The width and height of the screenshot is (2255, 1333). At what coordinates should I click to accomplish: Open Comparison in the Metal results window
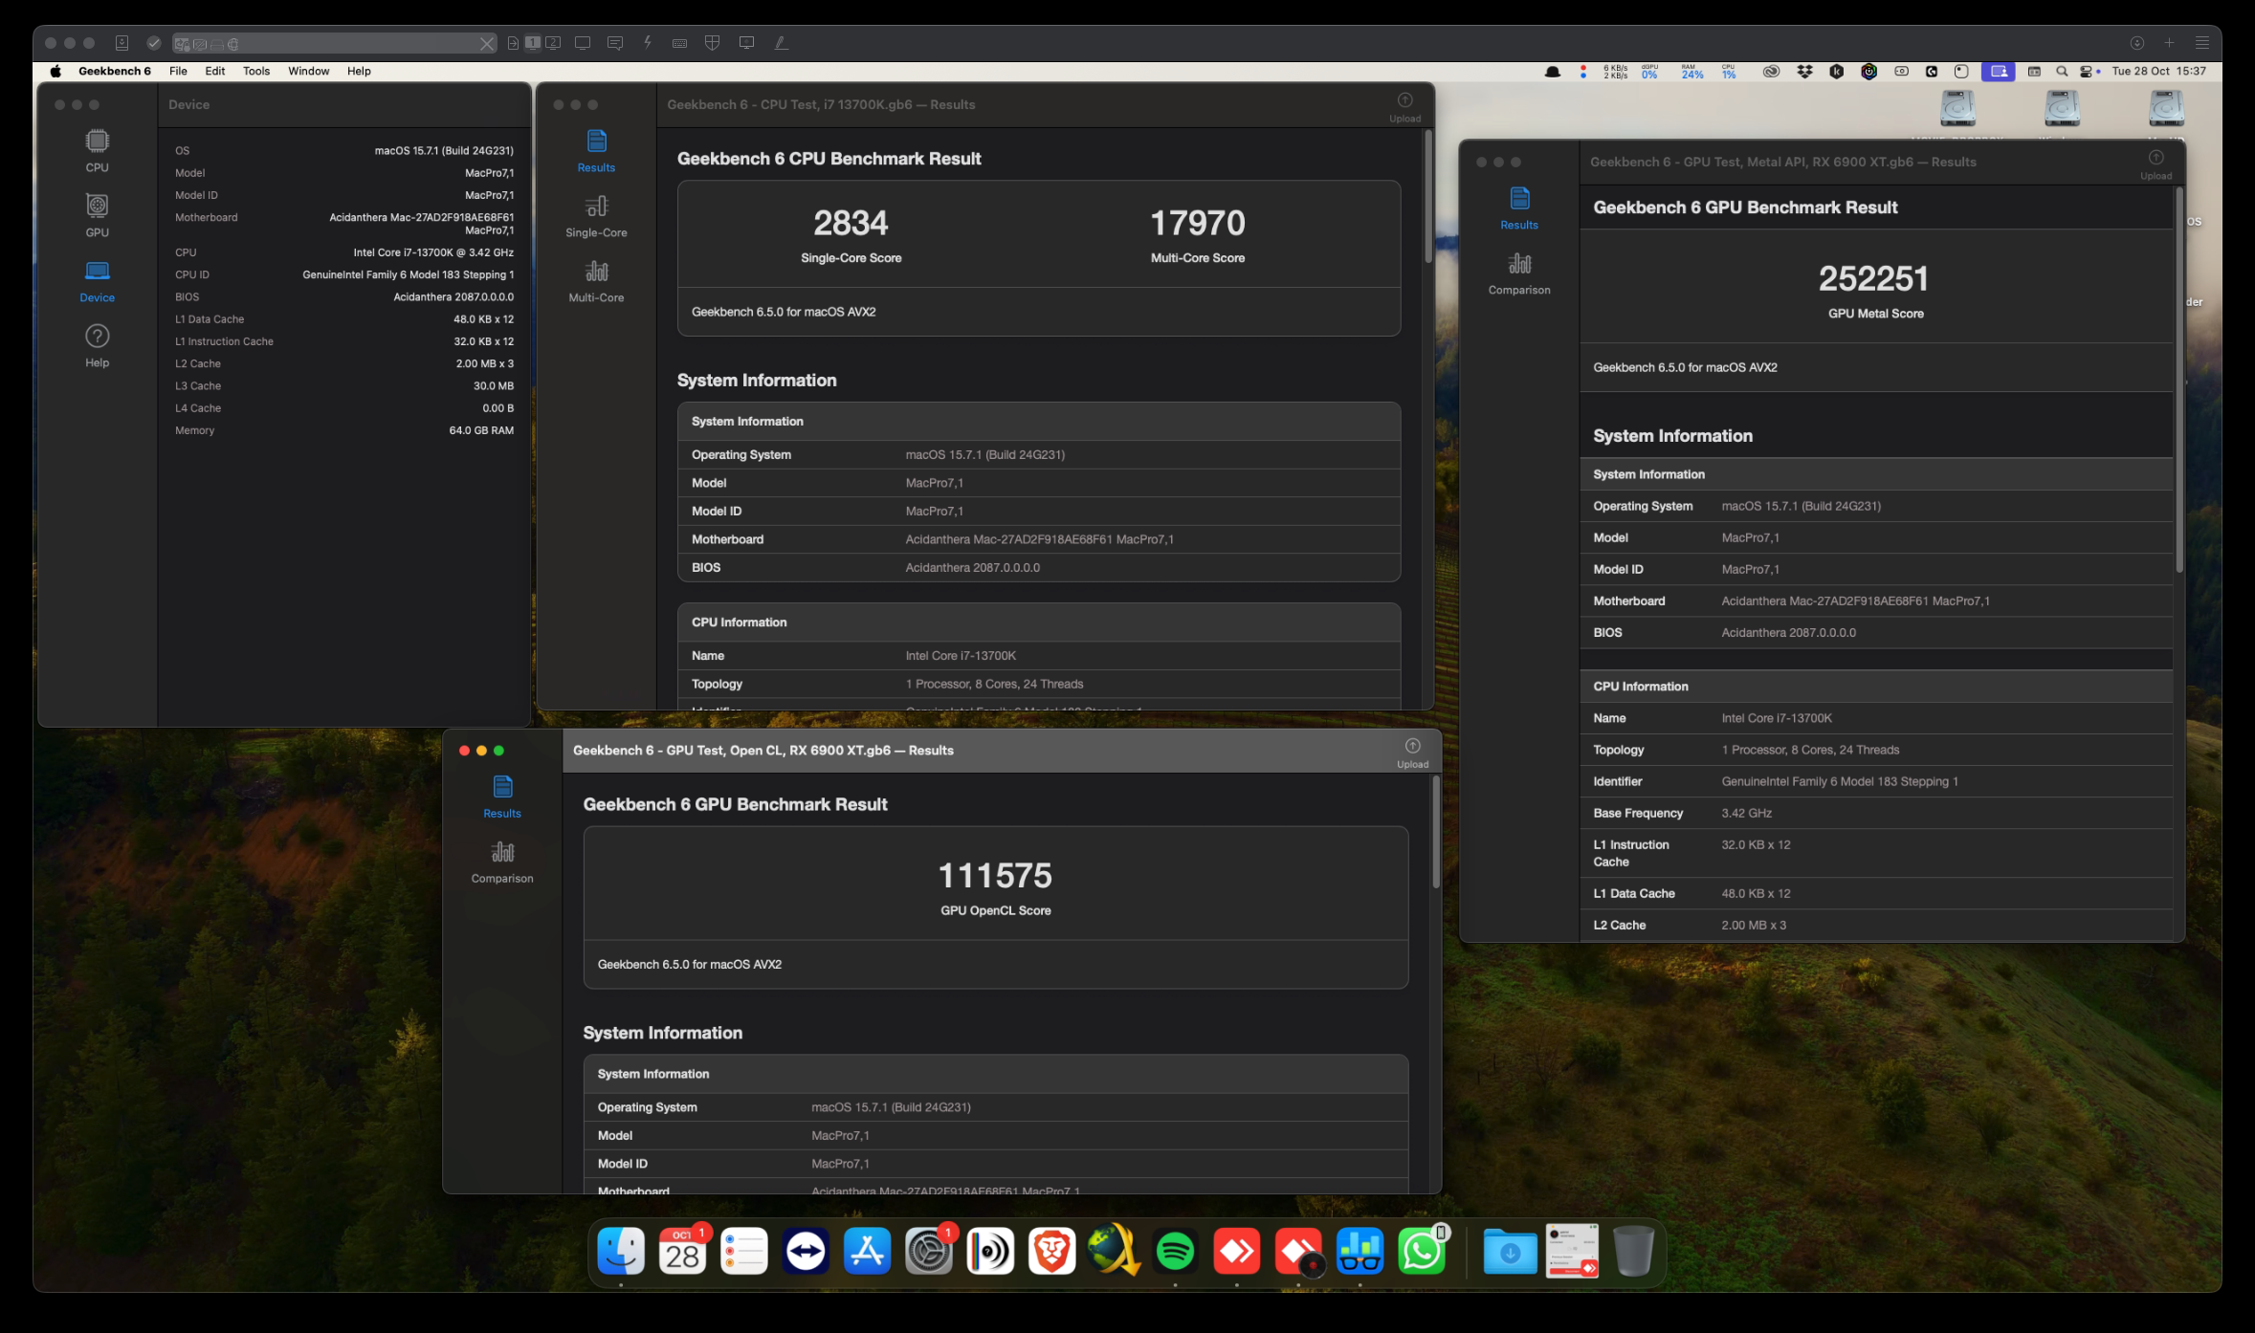pos(1519,272)
